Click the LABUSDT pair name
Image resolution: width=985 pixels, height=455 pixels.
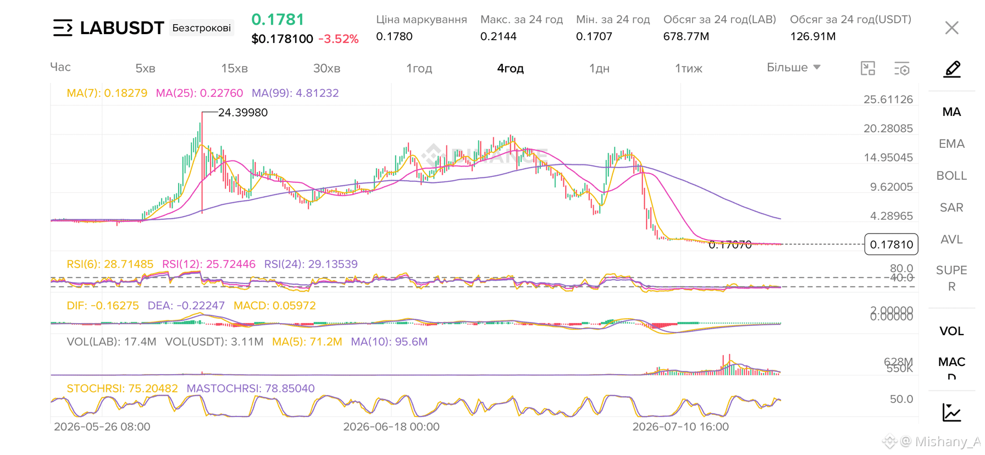click(122, 27)
